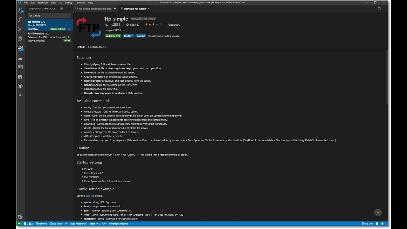
Task: Open errors and warnings in status bar
Action: point(29,224)
